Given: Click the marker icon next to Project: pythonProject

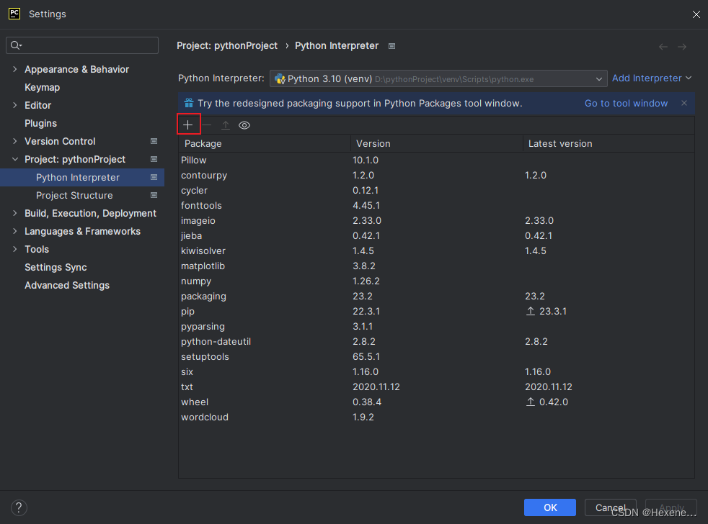Looking at the screenshot, I should pos(154,159).
